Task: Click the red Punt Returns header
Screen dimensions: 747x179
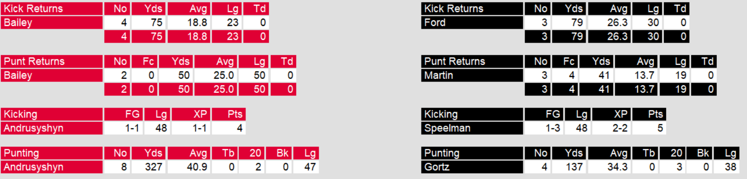Action: 52,62
